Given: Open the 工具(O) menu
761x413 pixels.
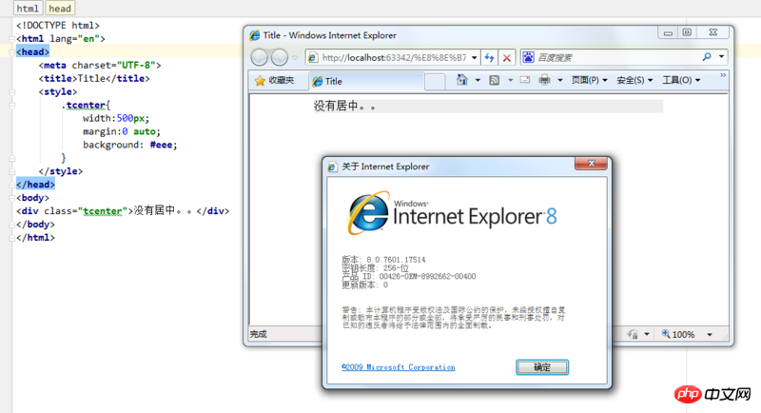Looking at the screenshot, I should coord(681,81).
